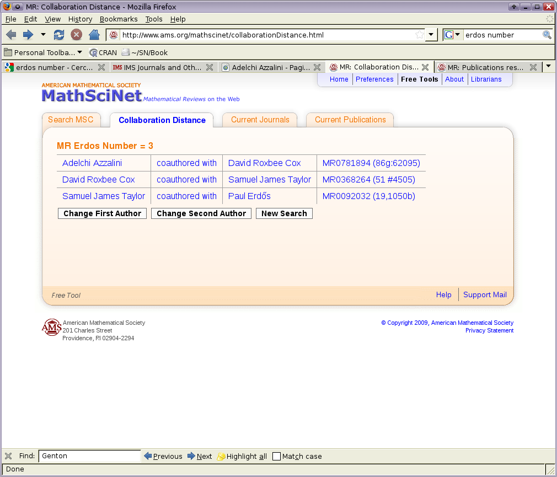Close the Find bar

click(8, 456)
